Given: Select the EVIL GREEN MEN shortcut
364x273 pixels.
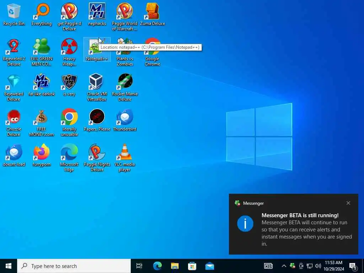Looking at the screenshot, I should (42, 52).
